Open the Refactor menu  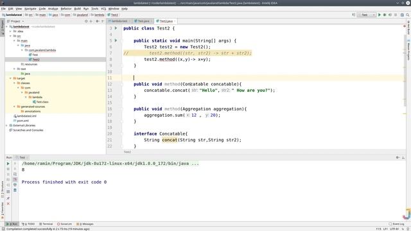coord(66,8)
